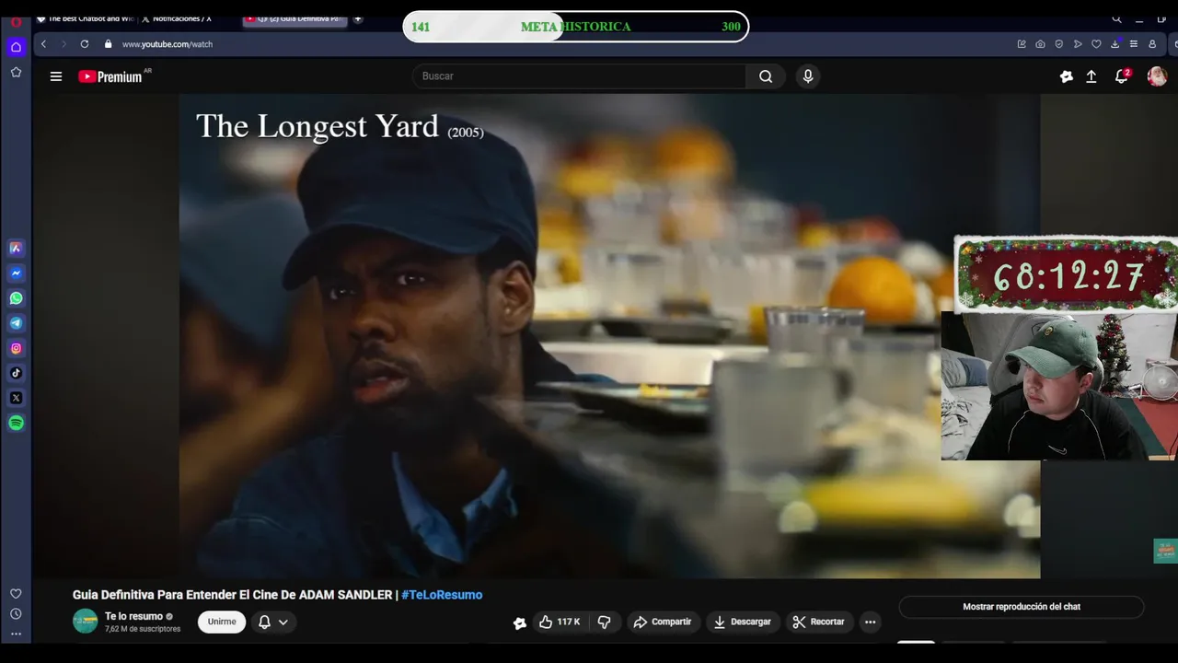1178x663 pixels.
Task: Open shield privacy protection icon
Action: [x=1059, y=44]
